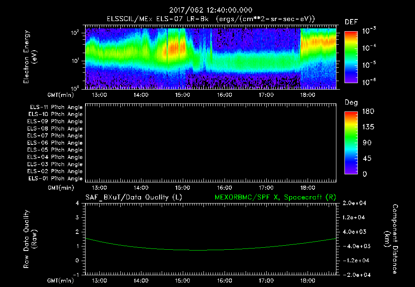Select the ELS-05 Pitch Angle label
The height and width of the screenshot is (287, 415).
coord(55,150)
